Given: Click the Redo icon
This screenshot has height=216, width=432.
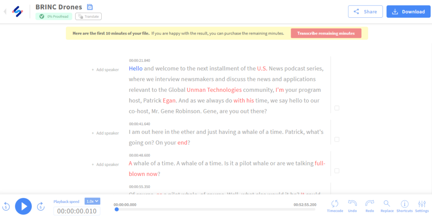Looking at the screenshot, I should coord(370,206).
